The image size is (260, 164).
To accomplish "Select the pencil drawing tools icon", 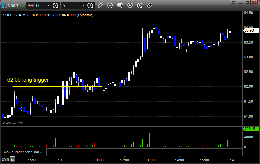I will tap(100, 5).
